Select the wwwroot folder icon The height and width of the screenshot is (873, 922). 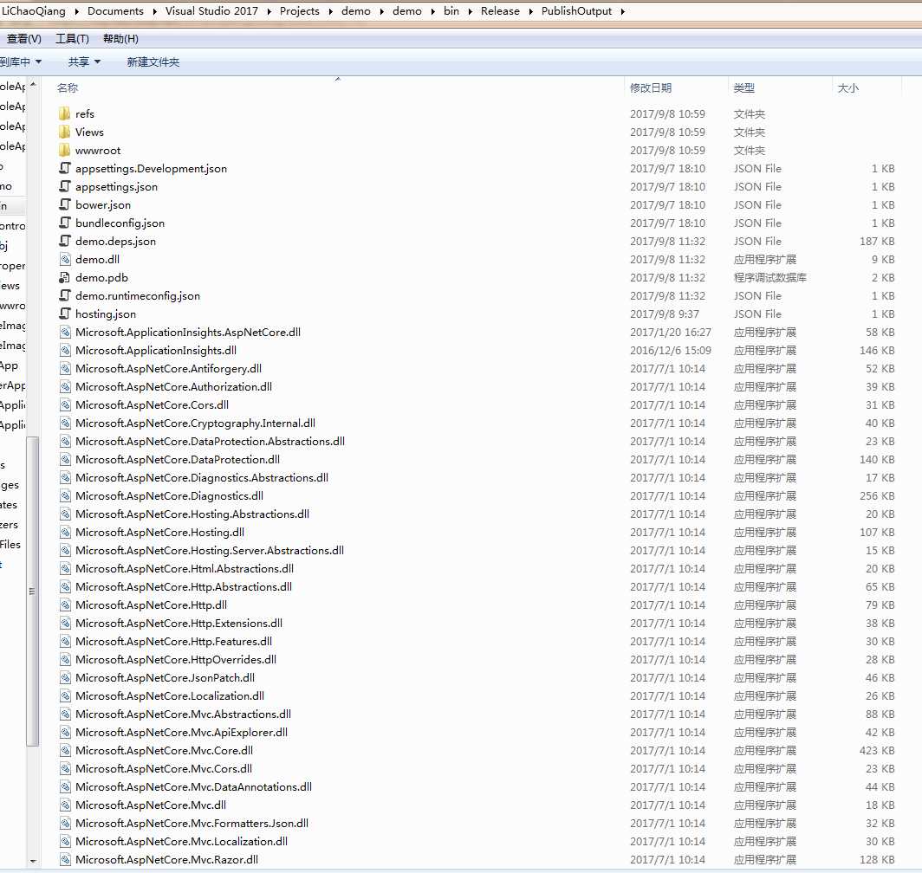click(x=65, y=150)
